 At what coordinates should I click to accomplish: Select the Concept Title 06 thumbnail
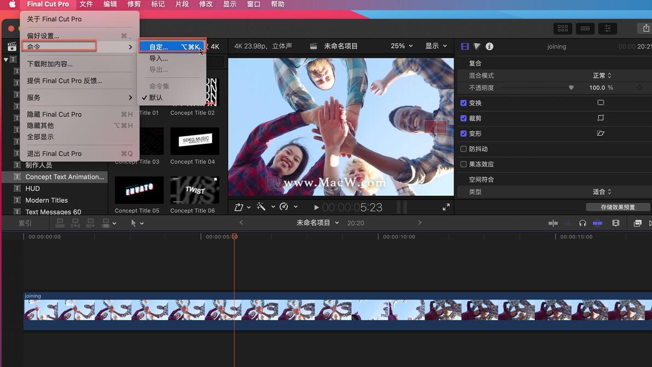point(195,190)
